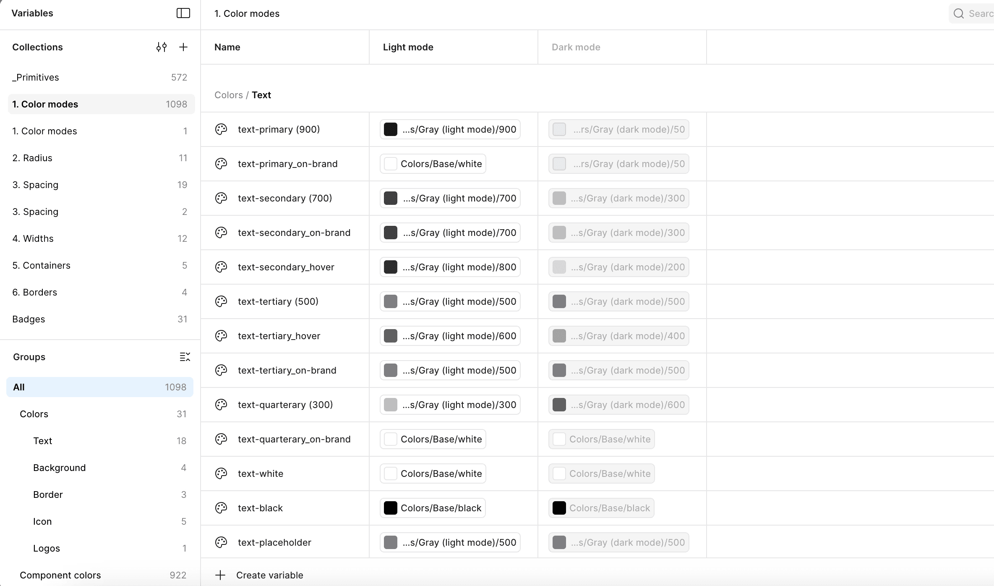The height and width of the screenshot is (586, 994).
Task: Click color palette icon for text-primary (900)
Action: 221,129
